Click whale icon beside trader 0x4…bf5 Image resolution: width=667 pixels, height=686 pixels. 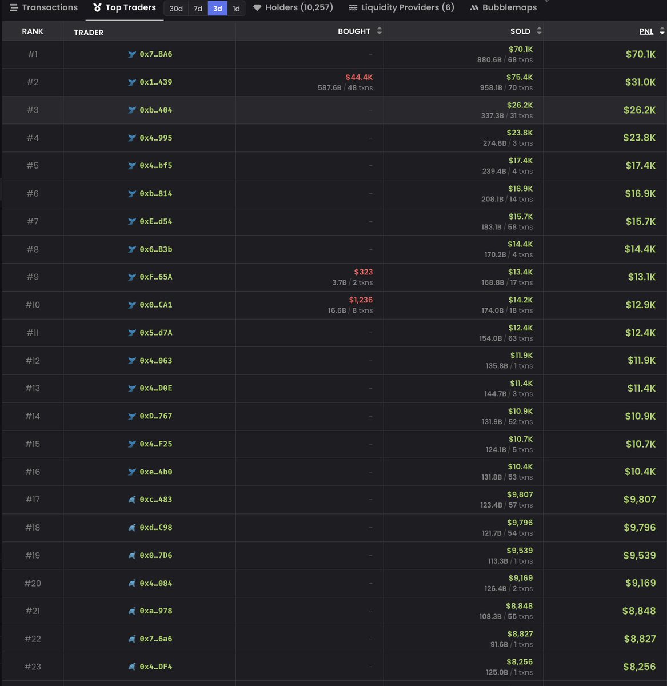(x=132, y=166)
